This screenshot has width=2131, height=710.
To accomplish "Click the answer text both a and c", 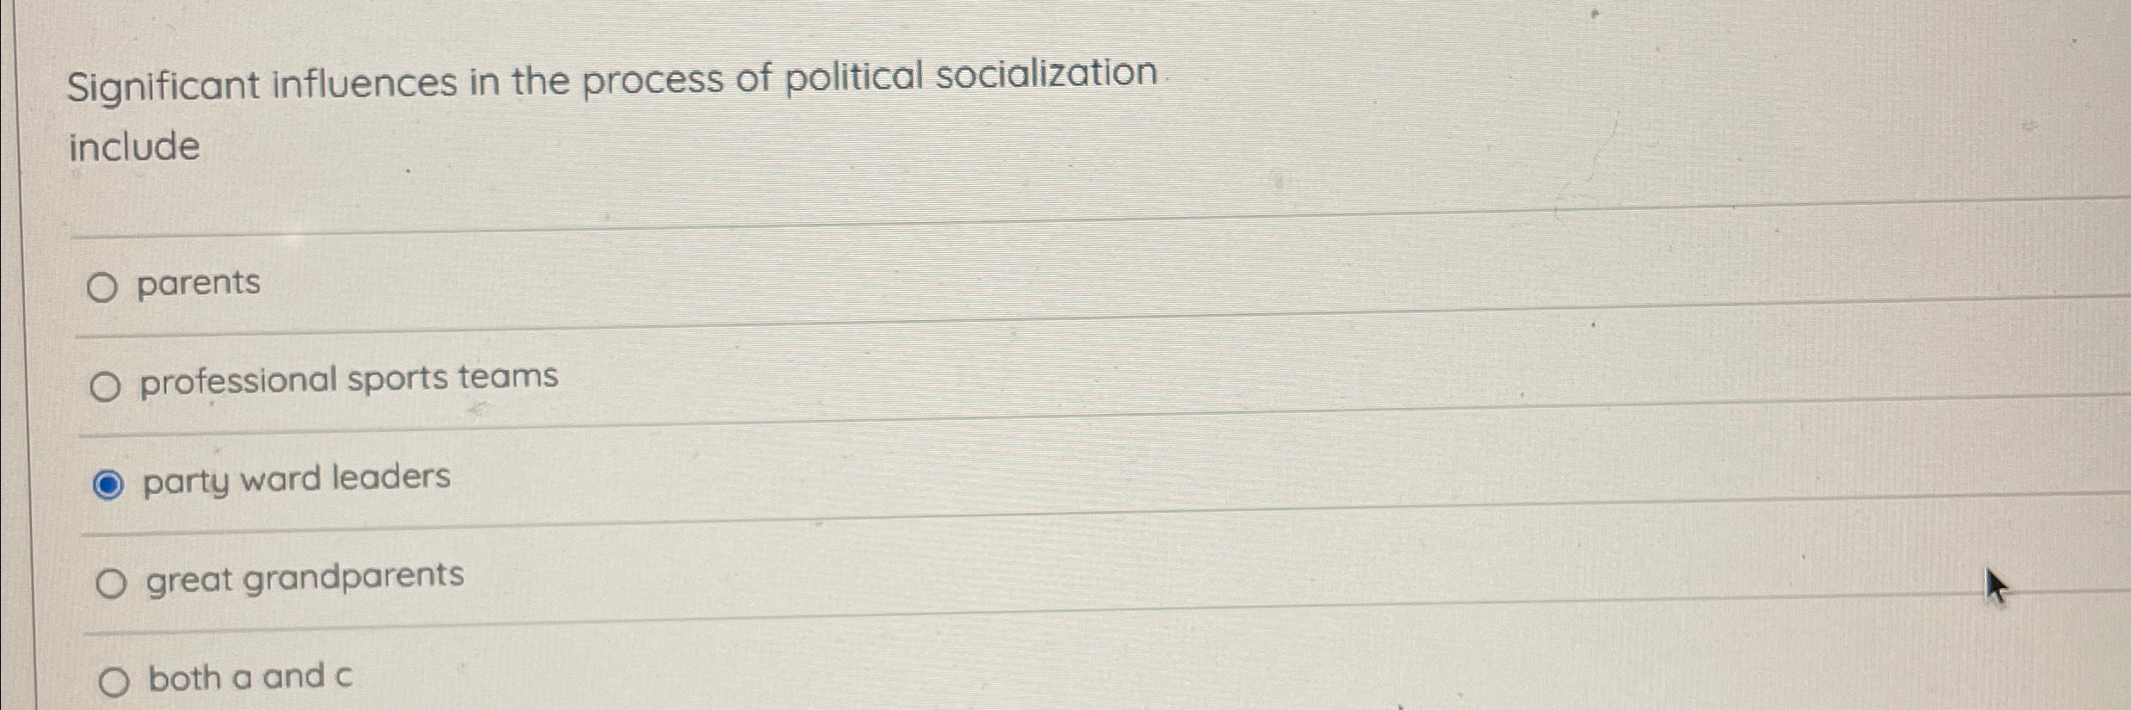I will coord(250,678).
